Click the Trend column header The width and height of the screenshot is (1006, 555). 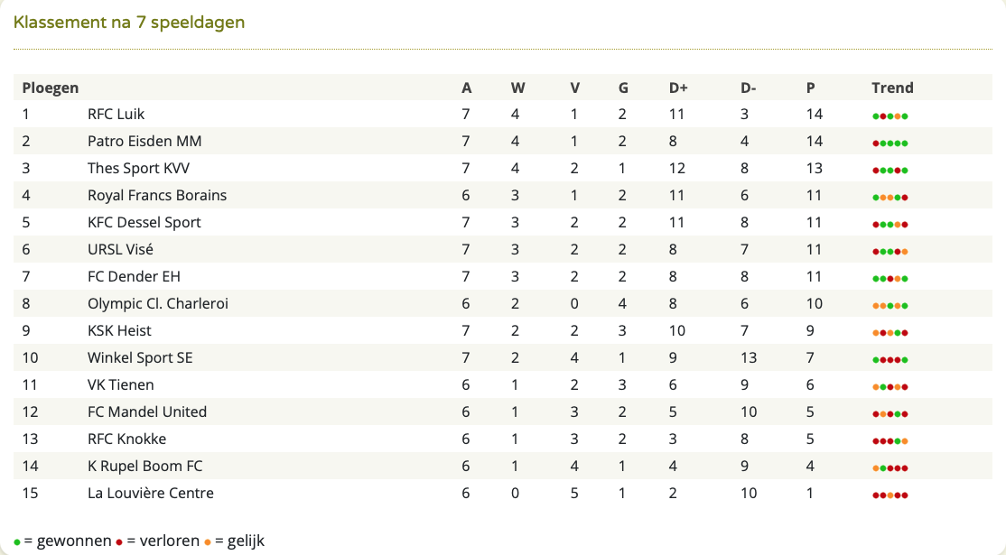(892, 88)
